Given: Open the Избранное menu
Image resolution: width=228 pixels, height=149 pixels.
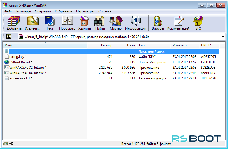Looking at the screenshot, I should [63, 11].
